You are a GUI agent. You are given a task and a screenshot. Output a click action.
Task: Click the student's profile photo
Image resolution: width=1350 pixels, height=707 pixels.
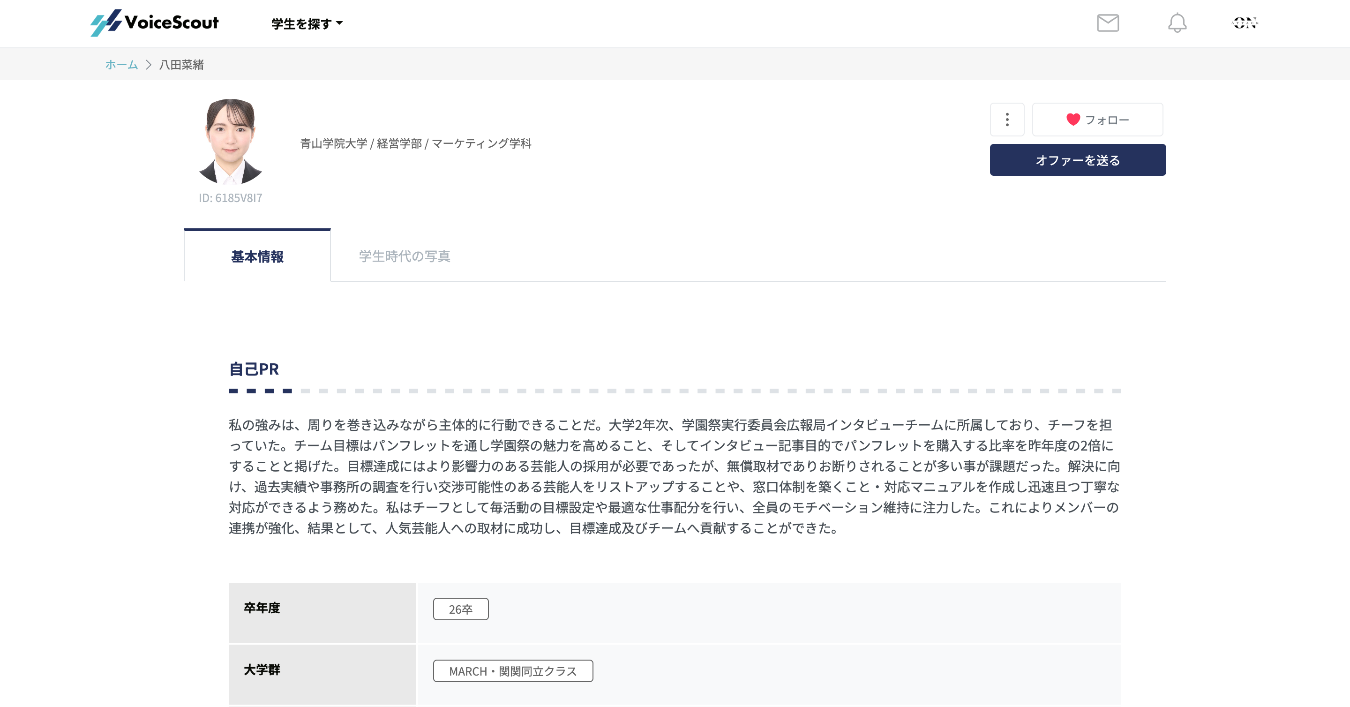point(231,142)
